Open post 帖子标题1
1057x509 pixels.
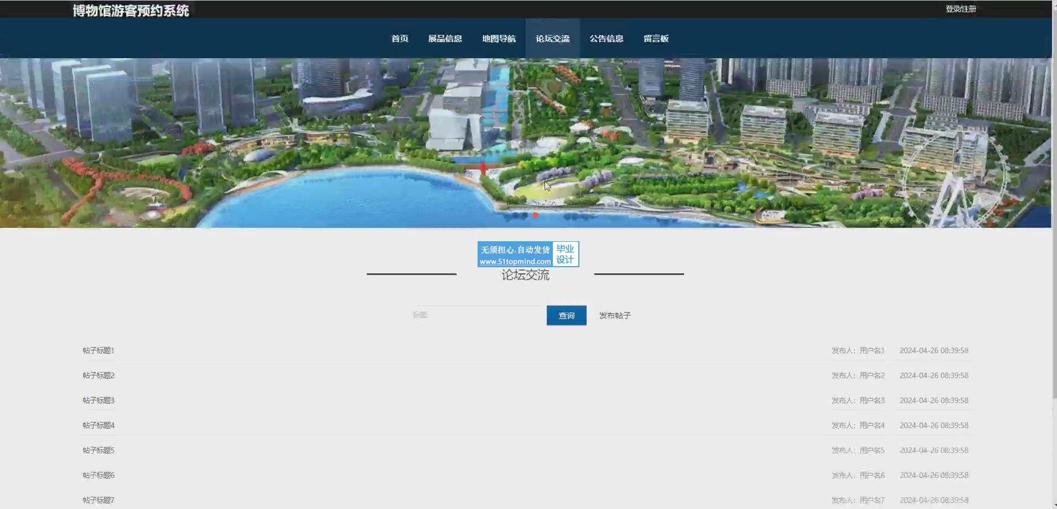click(x=99, y=350)
